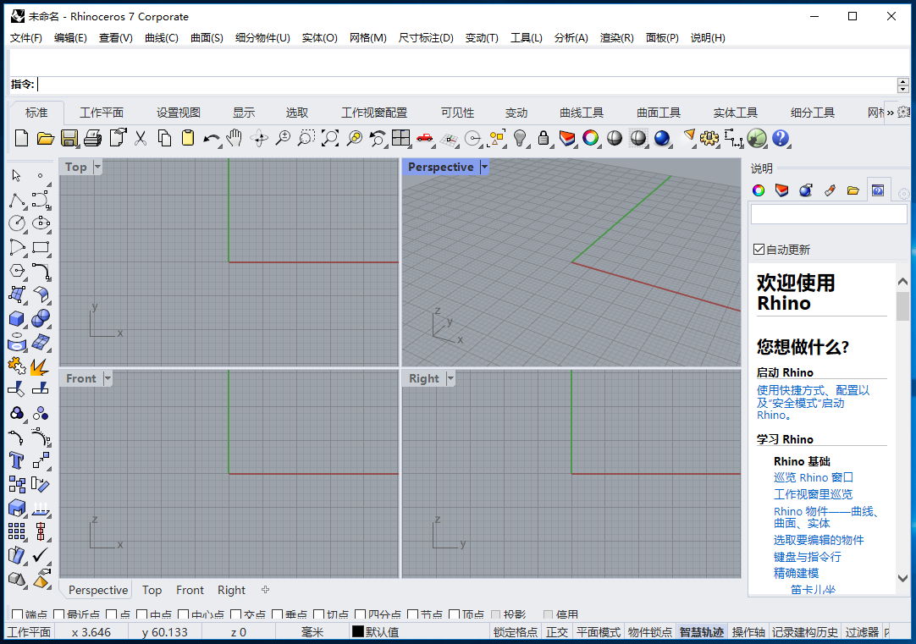
Task: Click the Pan view hand icon
Action: [235, 138]
